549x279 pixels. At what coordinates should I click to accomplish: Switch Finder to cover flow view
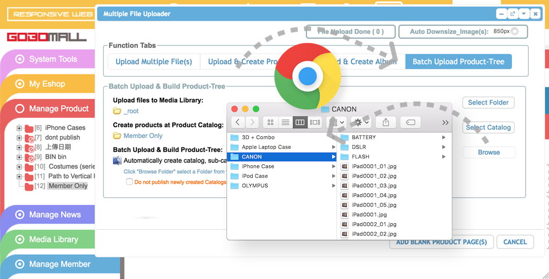(x=315, y=122)
